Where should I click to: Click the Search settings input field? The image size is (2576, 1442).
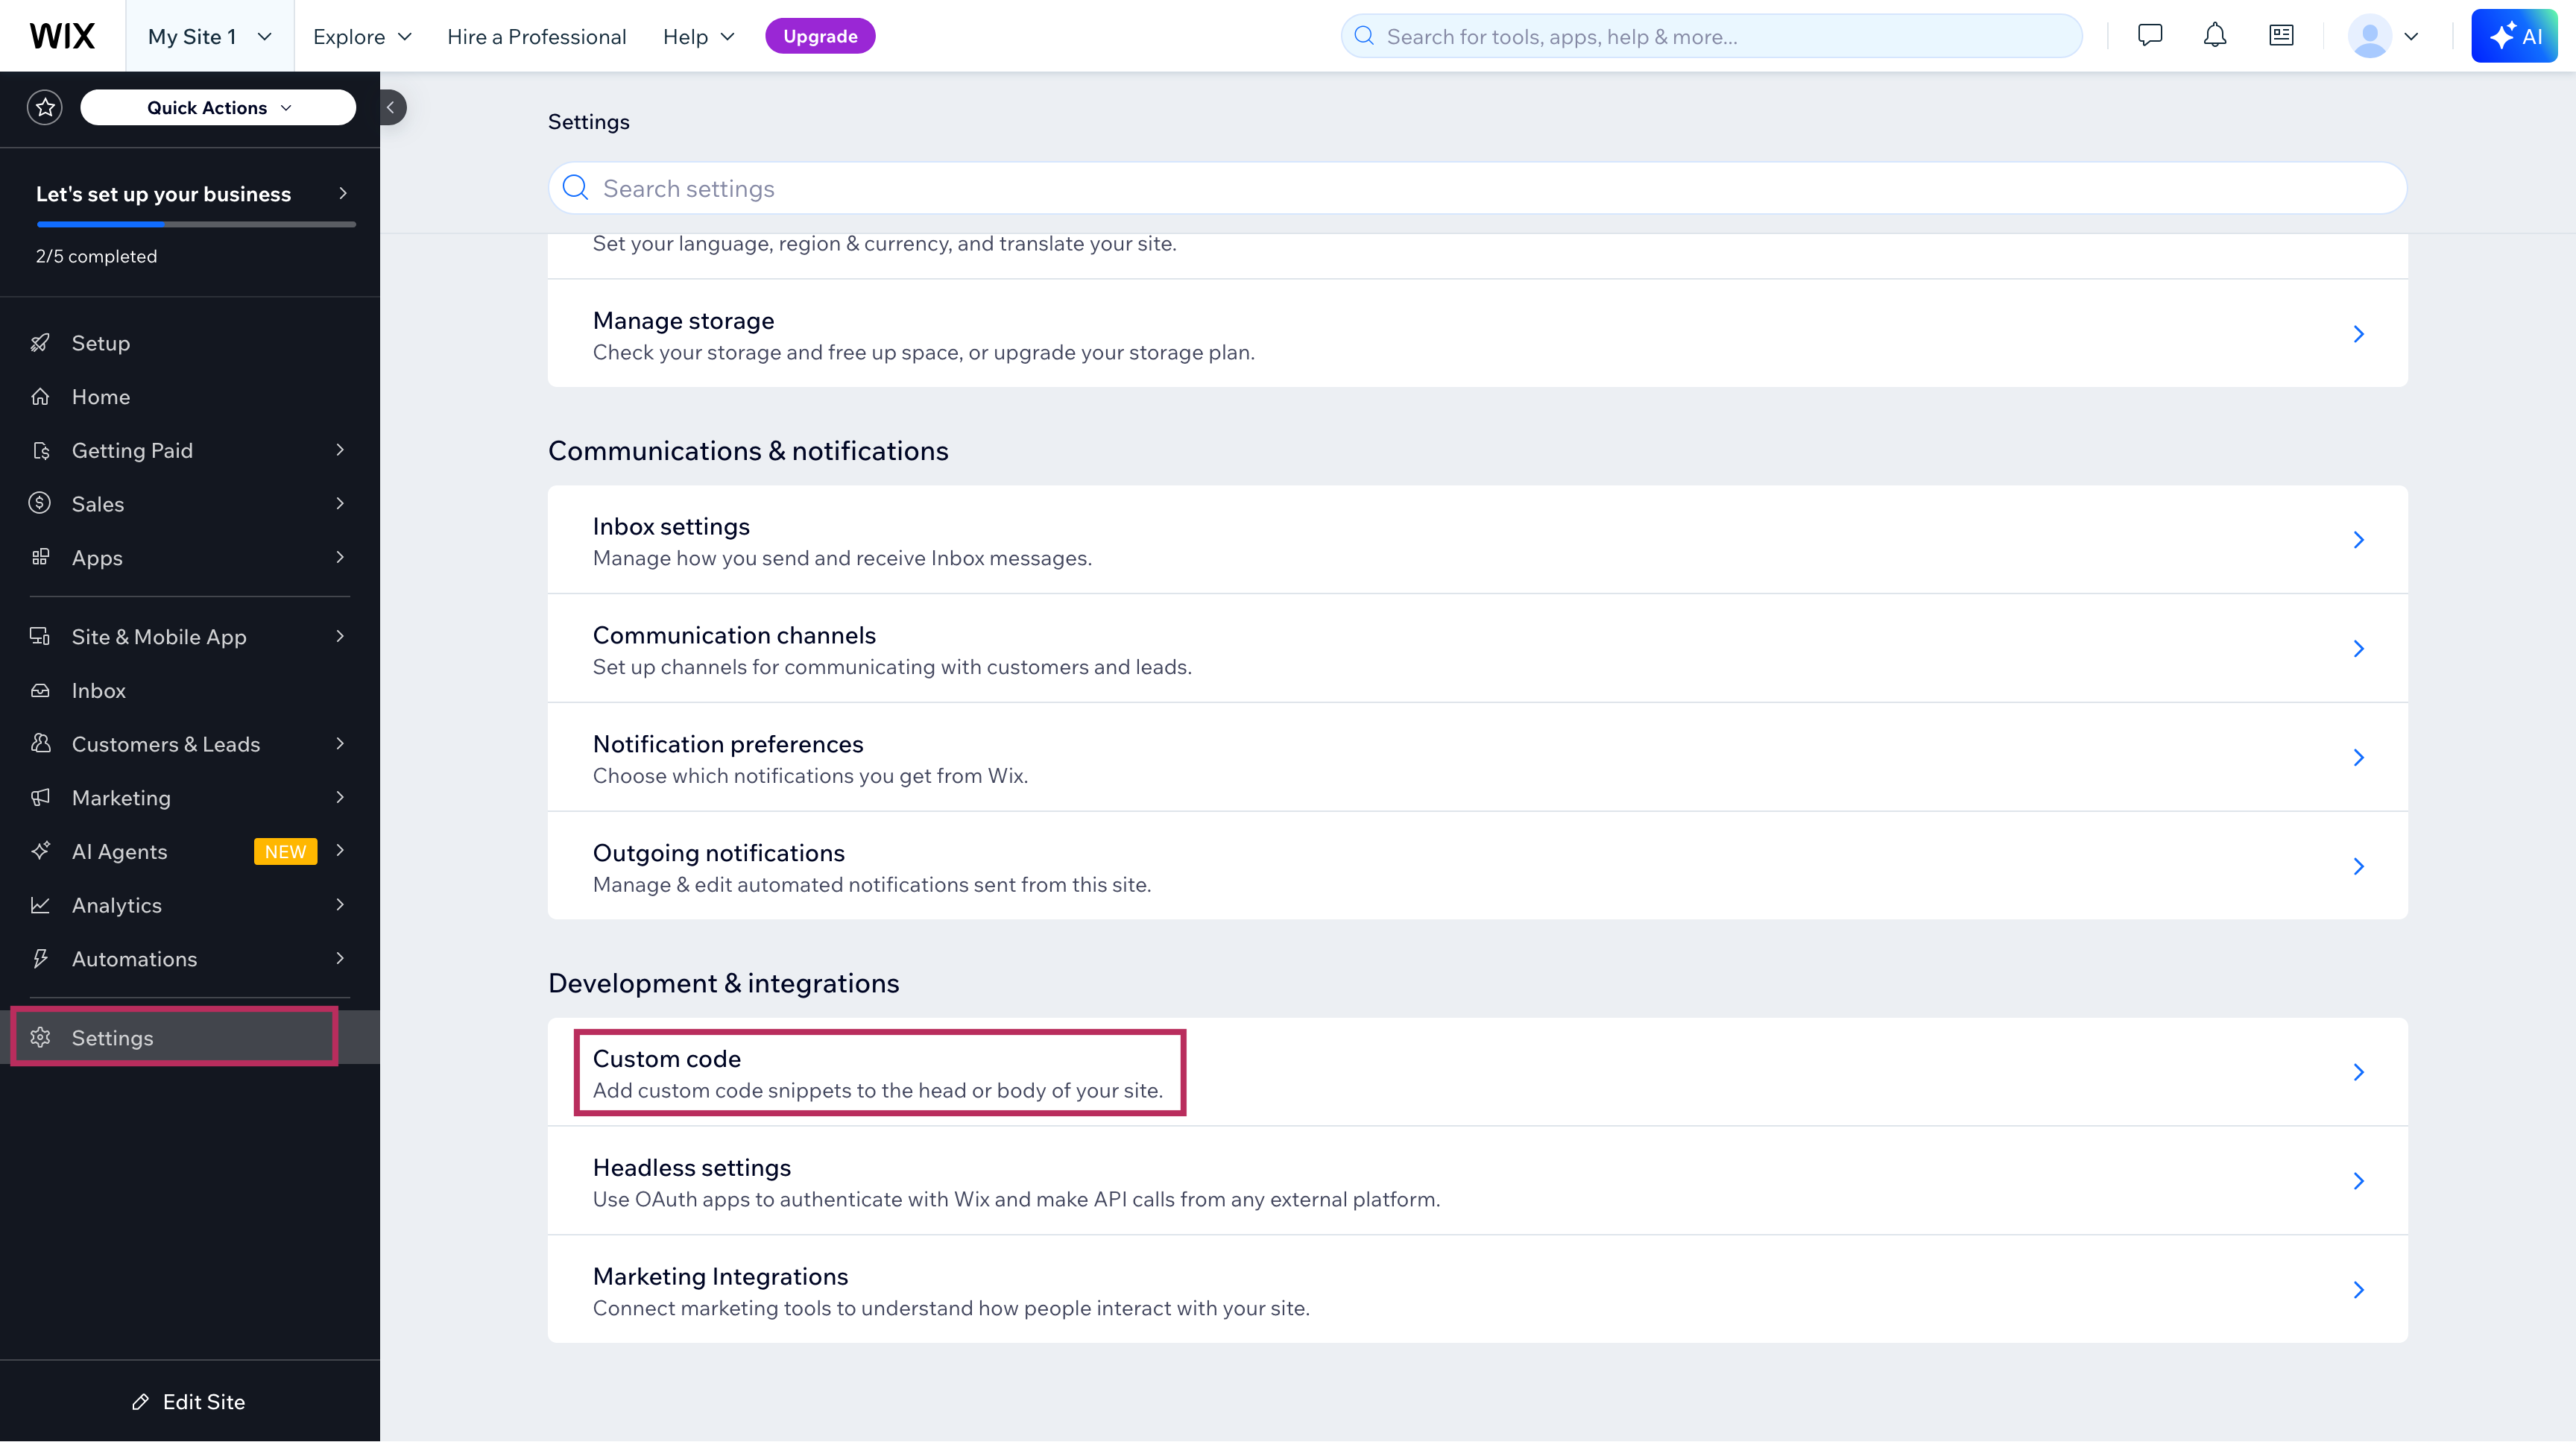pos(1476,188)
